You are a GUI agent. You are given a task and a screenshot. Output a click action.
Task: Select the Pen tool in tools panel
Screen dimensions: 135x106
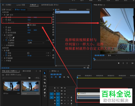(x=45, y=89)
